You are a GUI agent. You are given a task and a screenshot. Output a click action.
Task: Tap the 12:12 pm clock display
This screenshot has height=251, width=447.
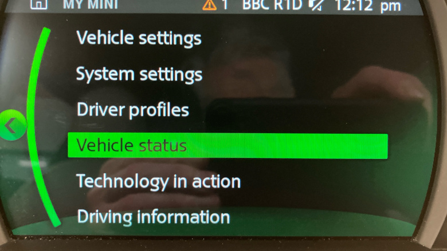(368, 6)
